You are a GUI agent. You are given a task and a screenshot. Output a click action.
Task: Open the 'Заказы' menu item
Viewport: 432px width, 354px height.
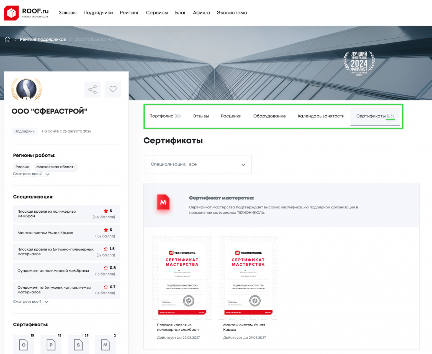tap(68, 13)
